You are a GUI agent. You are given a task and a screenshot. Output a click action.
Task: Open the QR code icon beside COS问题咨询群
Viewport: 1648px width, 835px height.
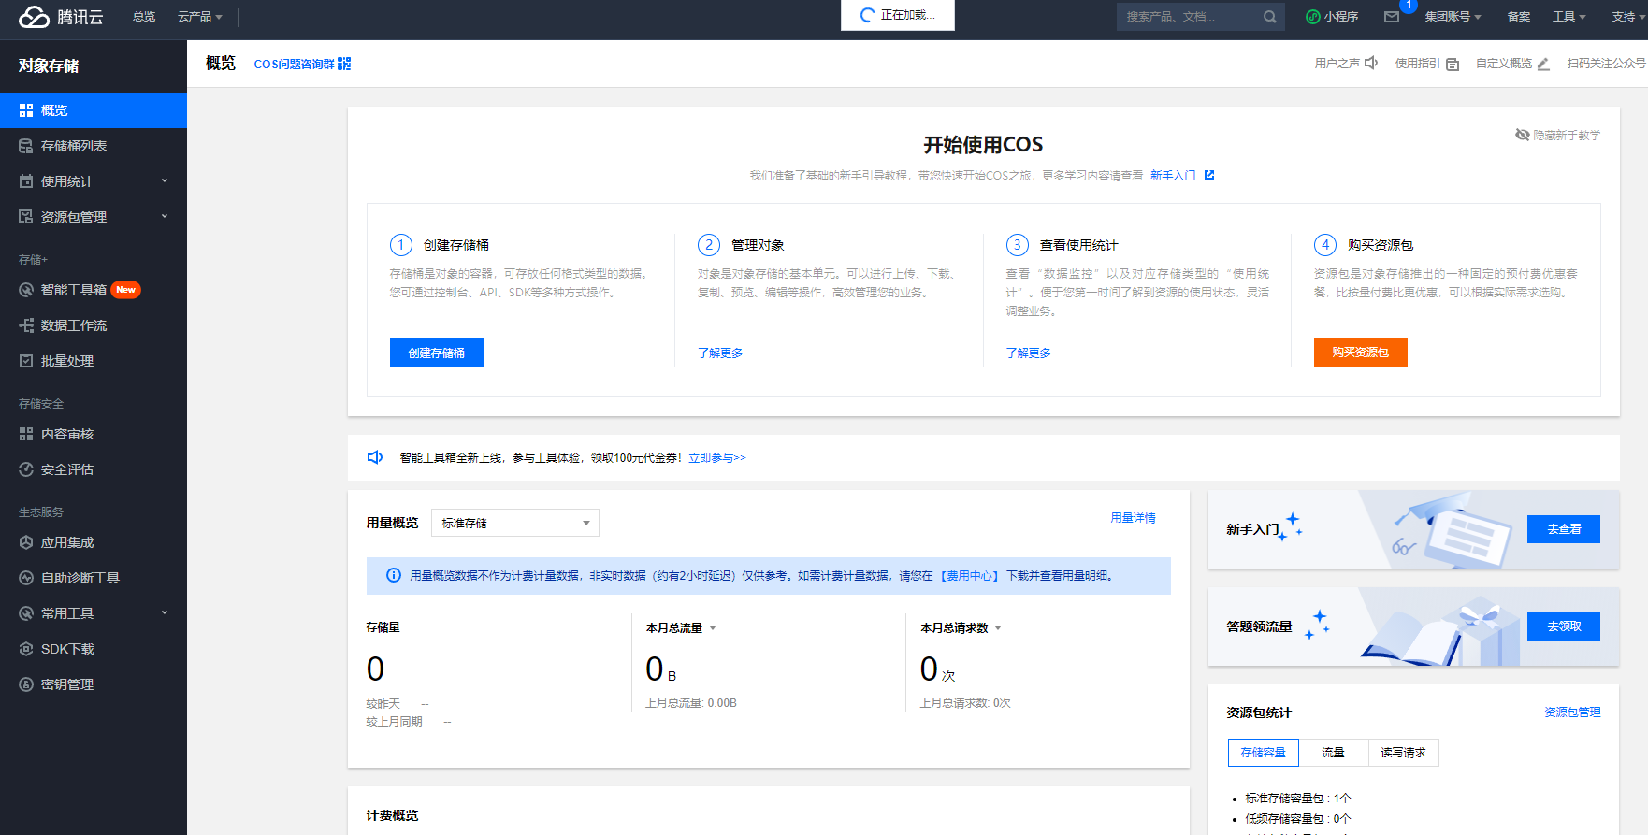coord(344,64)
